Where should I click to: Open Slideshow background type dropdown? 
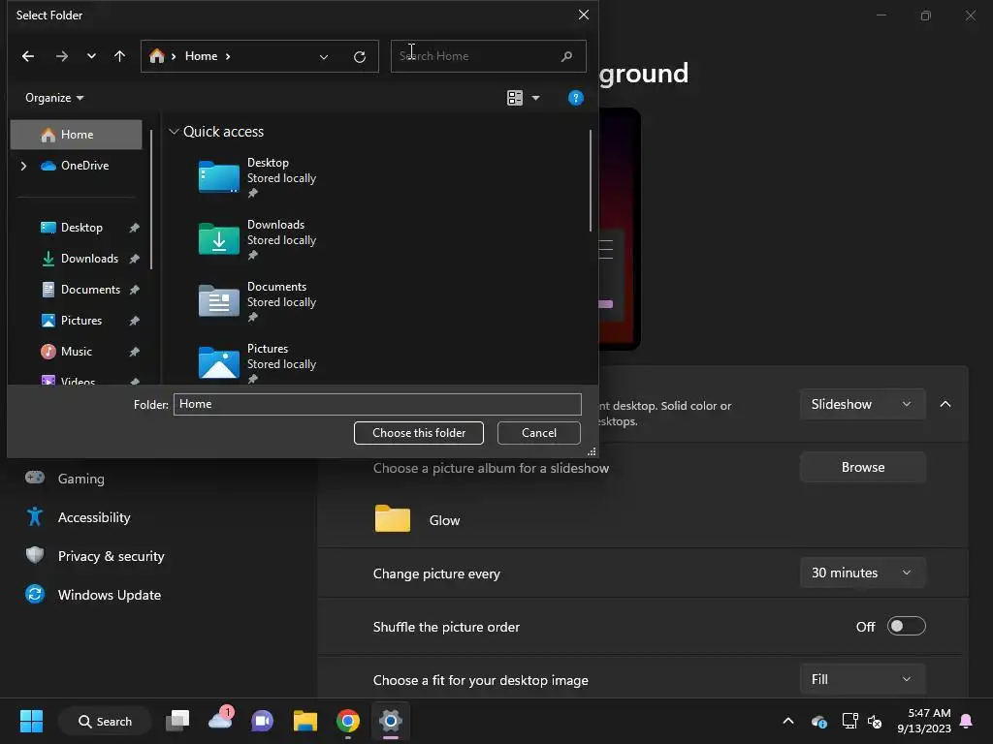(x=862, y=404)
